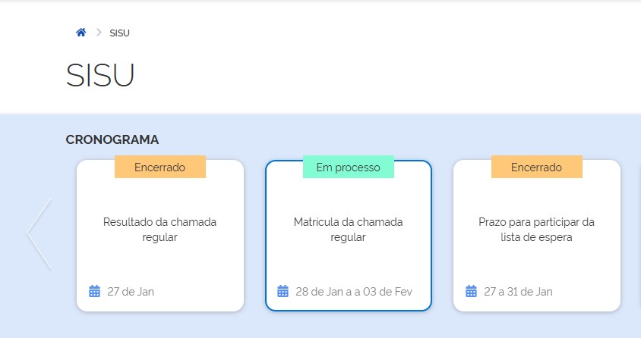Click the 27 a 31 de Jan date text

[518, 291]
